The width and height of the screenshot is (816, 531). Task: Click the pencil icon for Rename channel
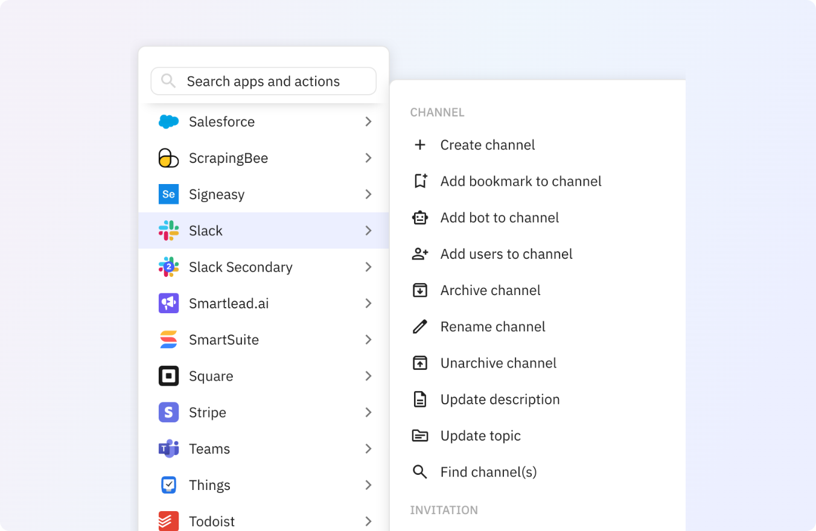coord(419,326)
